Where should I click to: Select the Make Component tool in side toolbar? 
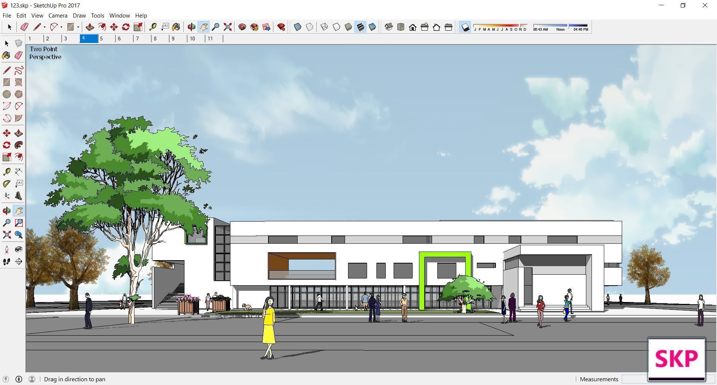19,43
